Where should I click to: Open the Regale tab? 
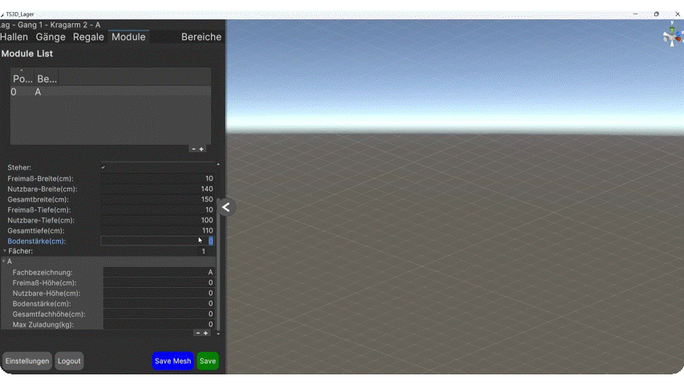coord(88,37)
